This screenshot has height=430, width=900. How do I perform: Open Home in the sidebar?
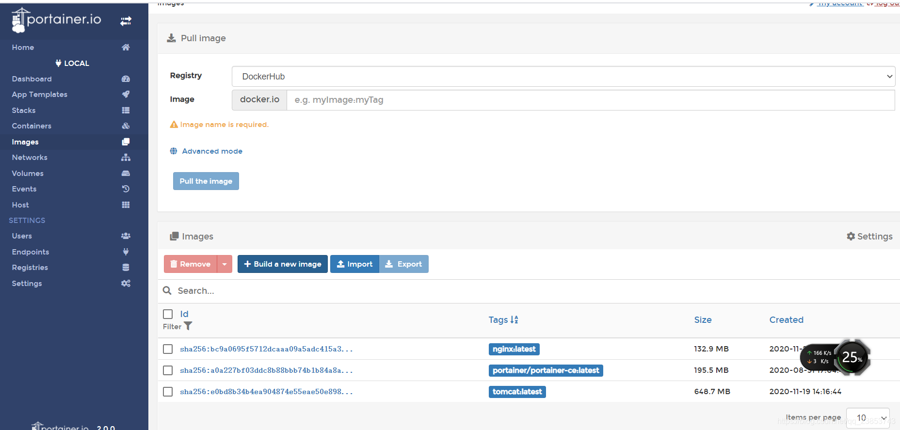[x=23, y=47]
